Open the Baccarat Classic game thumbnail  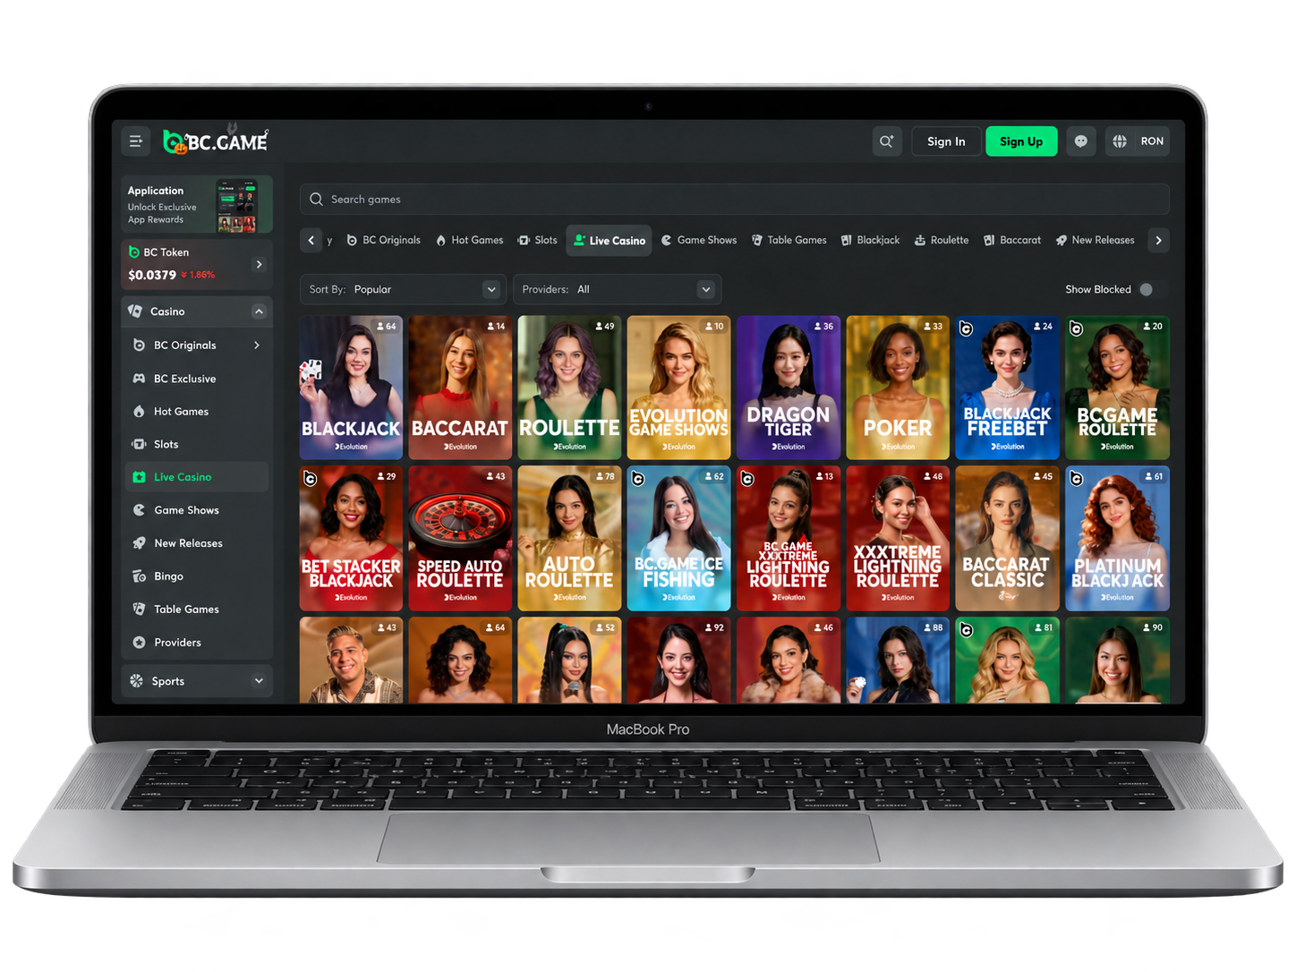tap(1008, 538)
